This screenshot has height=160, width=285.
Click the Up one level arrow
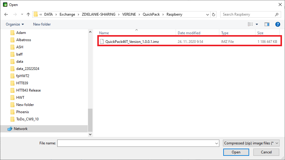28,14
